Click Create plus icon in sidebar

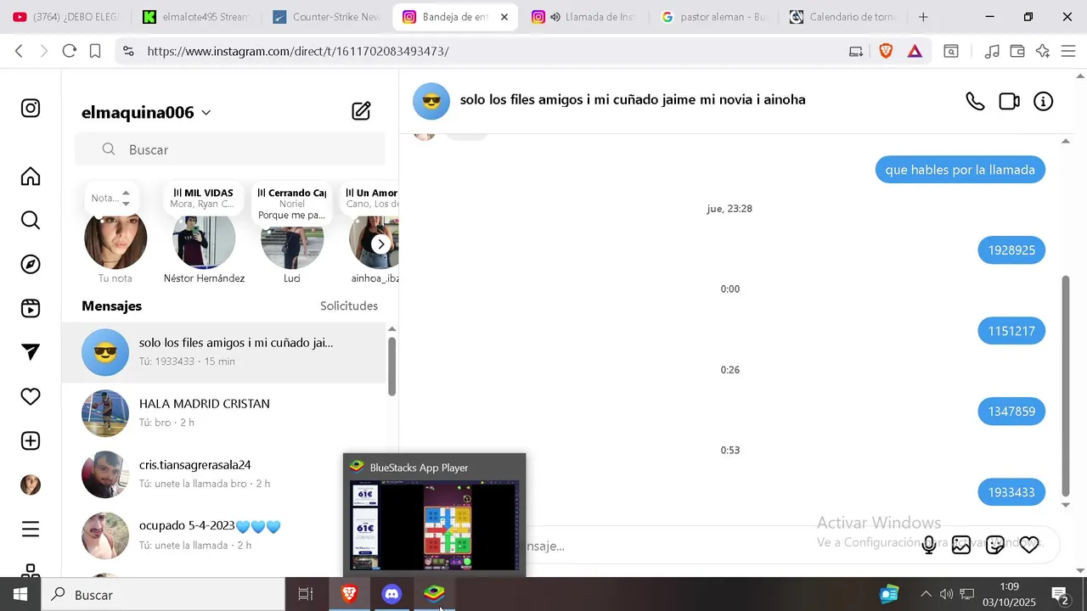coord(31,440)
